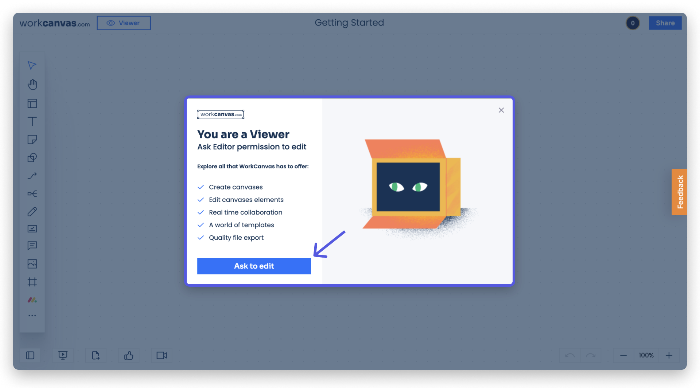Click the Ask to edit button
The height and width of the screenshot is (388, 700).
tap(254, 266)
